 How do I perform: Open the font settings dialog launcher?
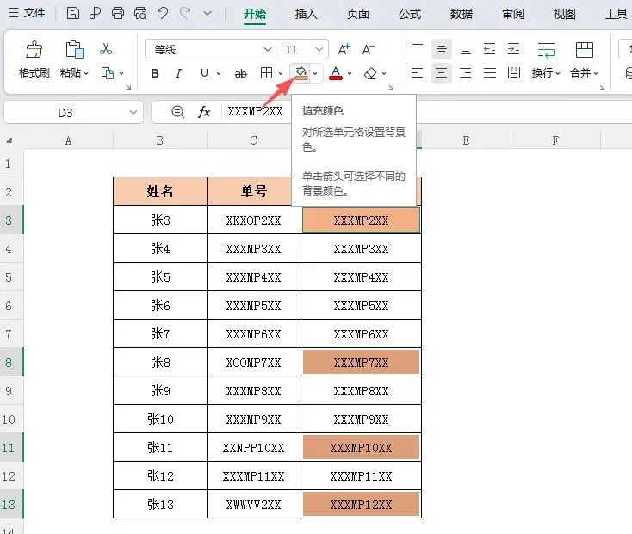click(x=391, y=87)
